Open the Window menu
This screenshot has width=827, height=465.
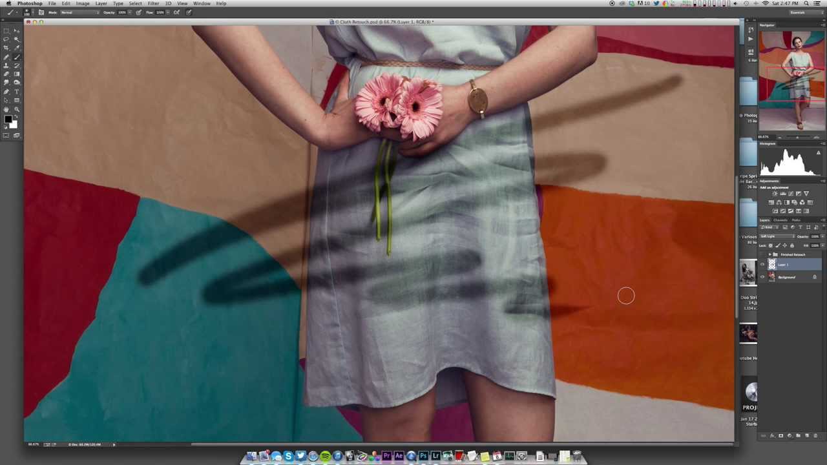[202, 3]
